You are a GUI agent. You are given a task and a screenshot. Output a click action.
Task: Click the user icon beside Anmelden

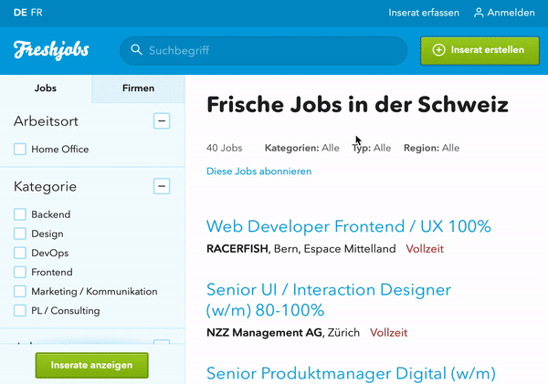coord(479,13)
